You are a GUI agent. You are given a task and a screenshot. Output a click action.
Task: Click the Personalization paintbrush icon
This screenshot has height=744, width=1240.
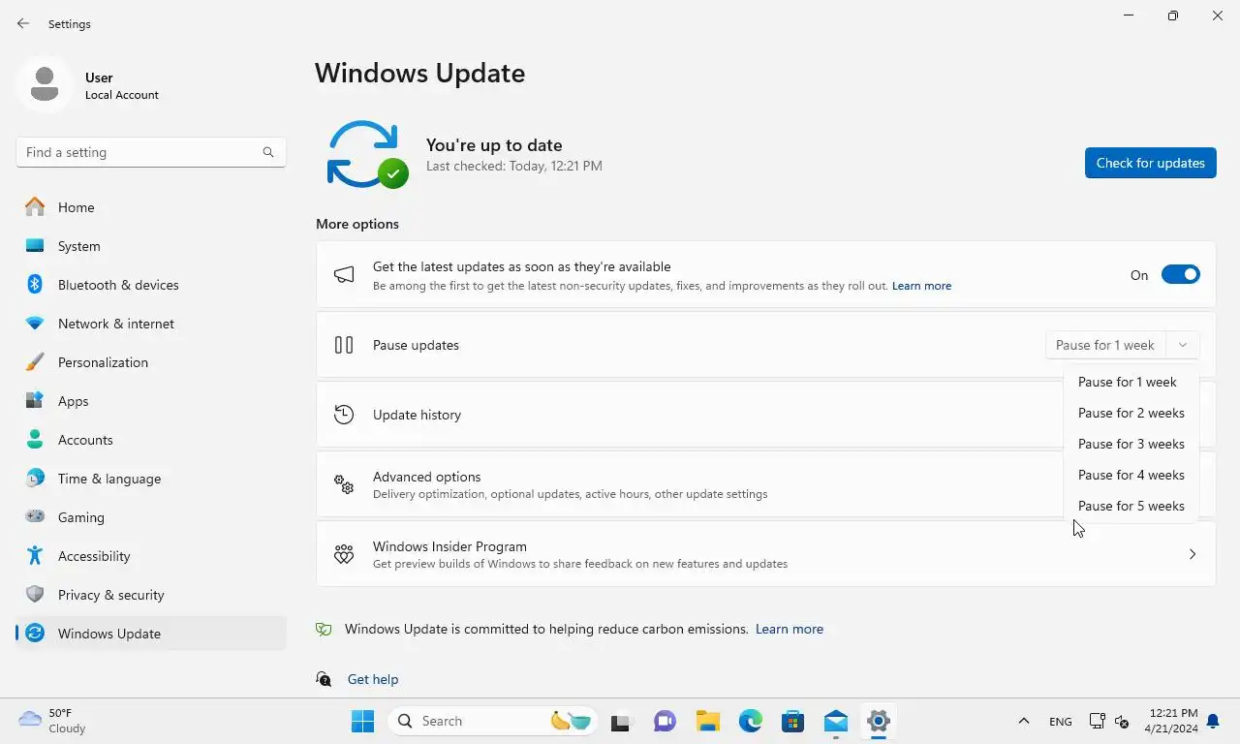coord(35,361)
